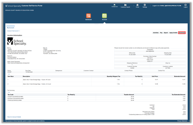Open the online payment URL link
Screen dimensions: 193x125
tap(18, 63)
